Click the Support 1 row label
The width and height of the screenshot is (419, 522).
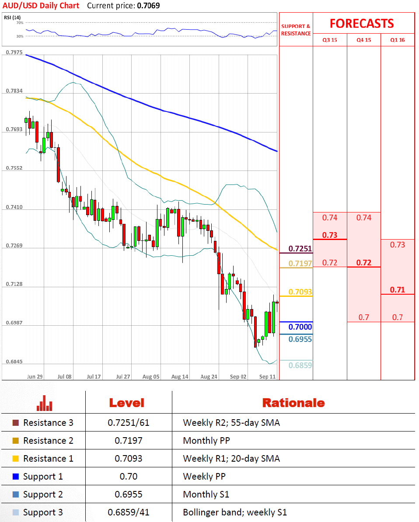point(43,477)
